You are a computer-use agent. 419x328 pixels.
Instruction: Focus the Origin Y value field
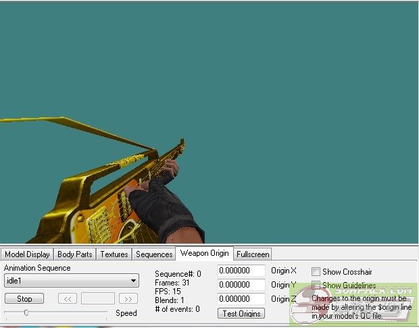[241, 285]
